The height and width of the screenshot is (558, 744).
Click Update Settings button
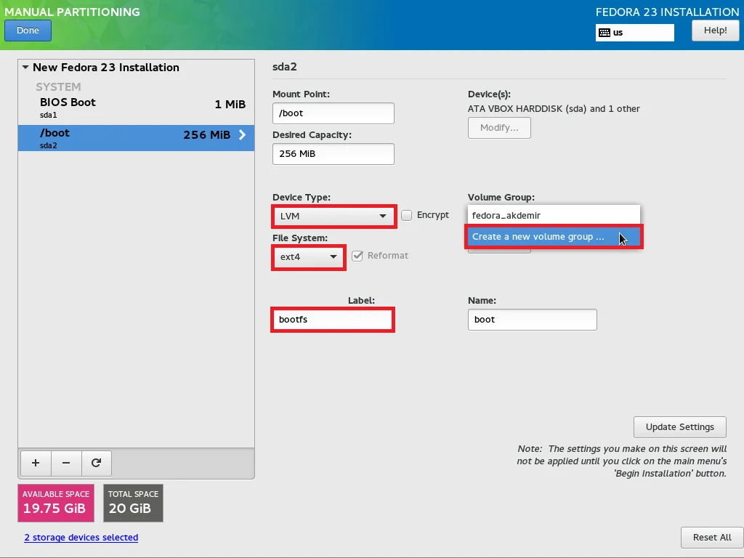coord(679,427)
